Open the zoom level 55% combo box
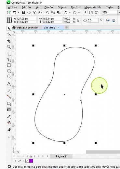Image resolution: width=120 pixels, height=169 pixels. [111, 12]
